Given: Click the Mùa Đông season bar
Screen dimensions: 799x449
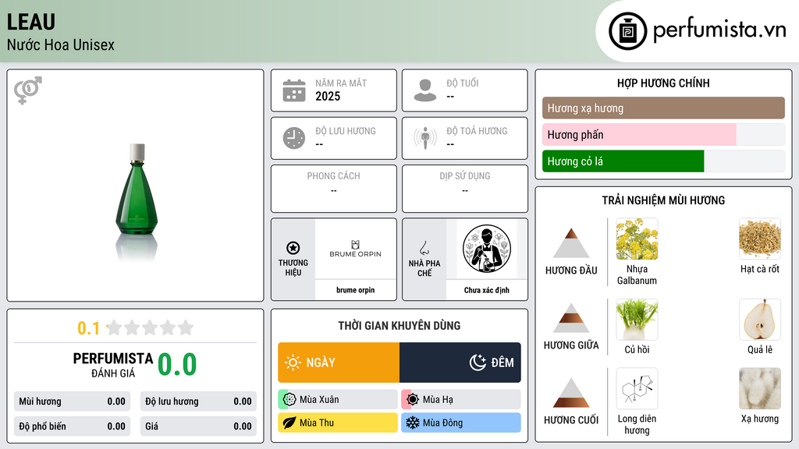Looking at the screenshot, I should 461,422.
